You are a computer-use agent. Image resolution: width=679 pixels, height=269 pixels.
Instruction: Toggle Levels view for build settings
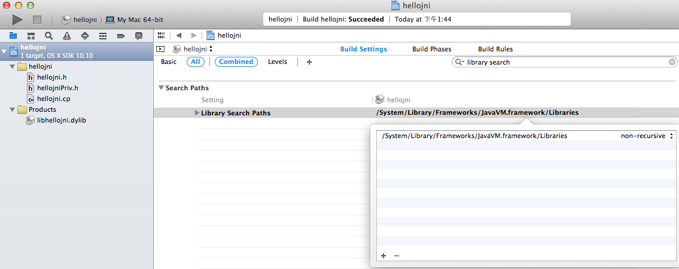click(278, 62)
